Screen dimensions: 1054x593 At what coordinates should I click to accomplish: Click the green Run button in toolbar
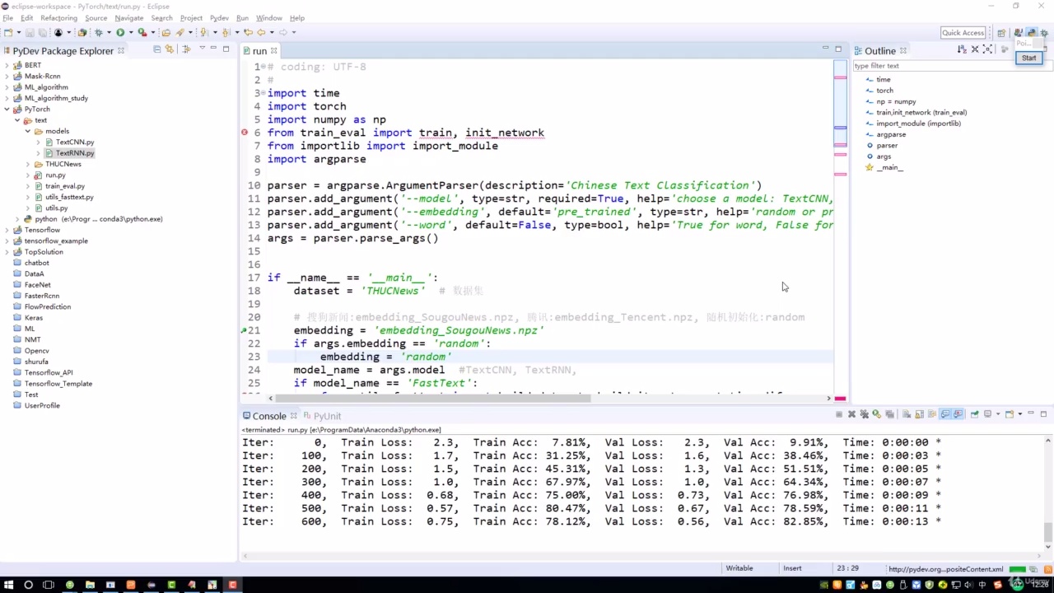click(120, 33)
